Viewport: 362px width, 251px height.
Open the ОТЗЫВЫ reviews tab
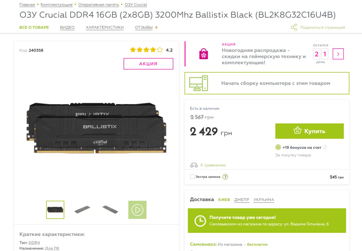coord(144,27)
